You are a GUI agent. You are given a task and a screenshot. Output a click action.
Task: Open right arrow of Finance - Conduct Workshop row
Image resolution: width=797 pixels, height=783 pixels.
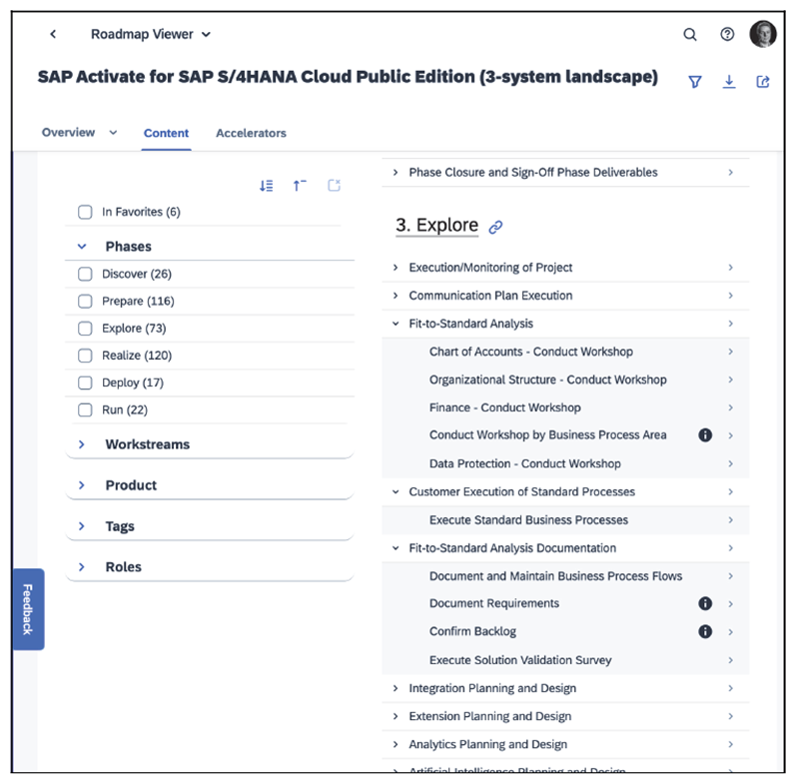pos(730,407)
